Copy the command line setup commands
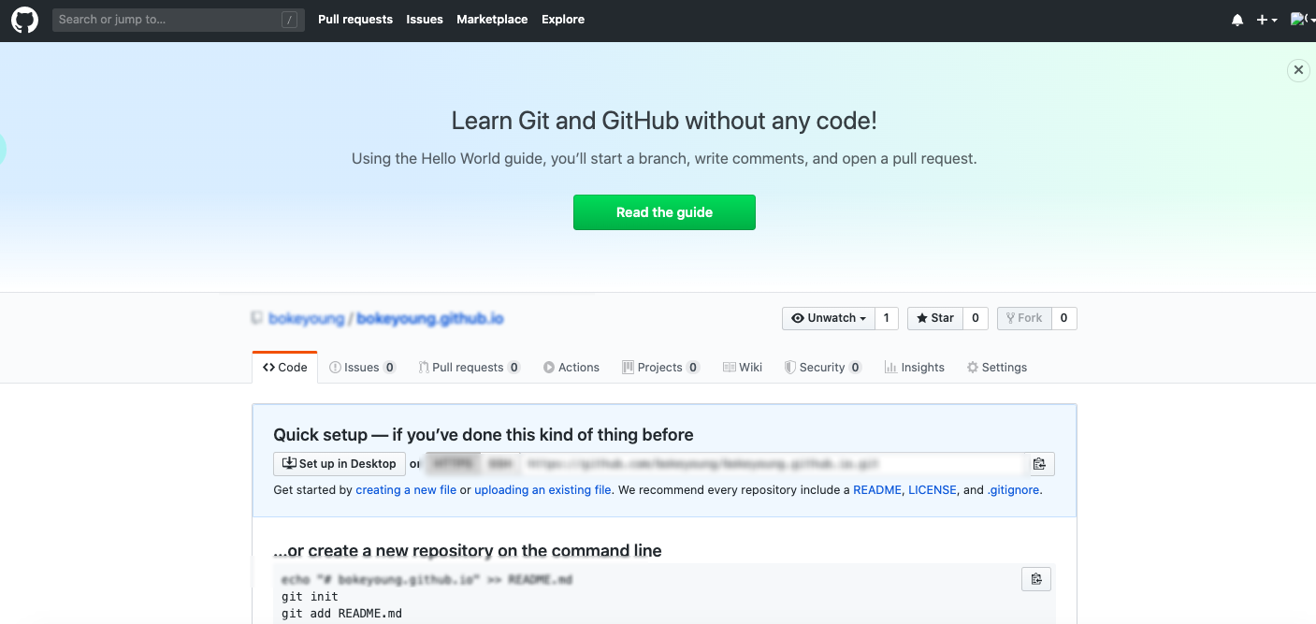Viewport: 1316px width, 624px height. (1036, 579)
